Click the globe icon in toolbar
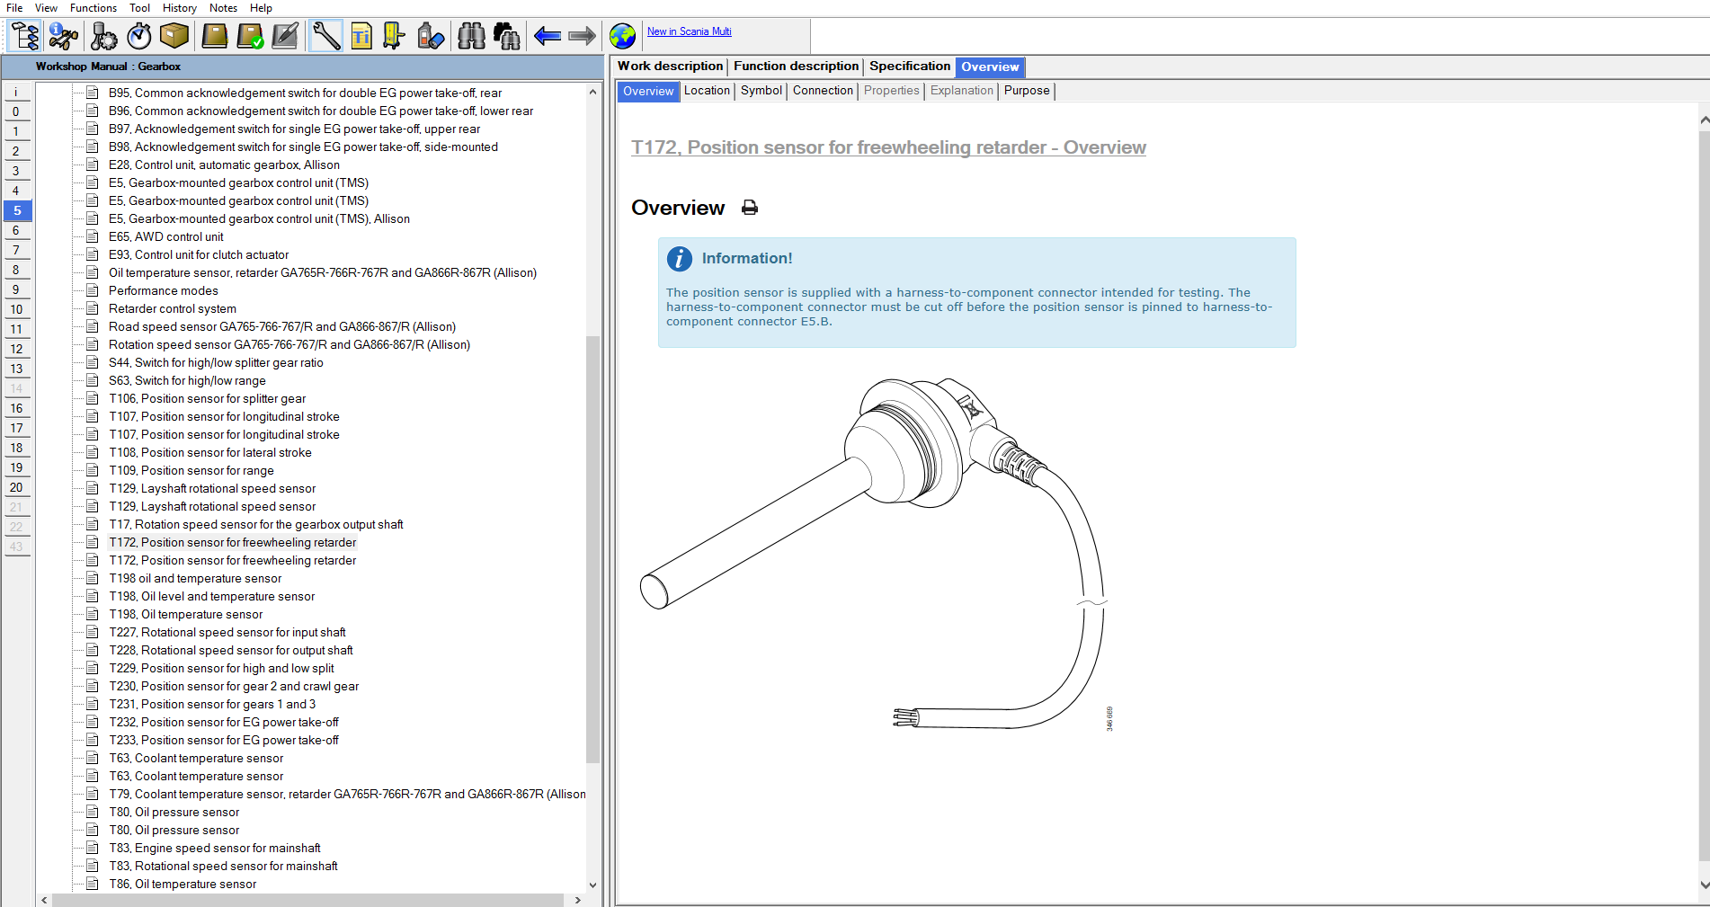This screenshot has width=1710, height=907. [622, 37]
